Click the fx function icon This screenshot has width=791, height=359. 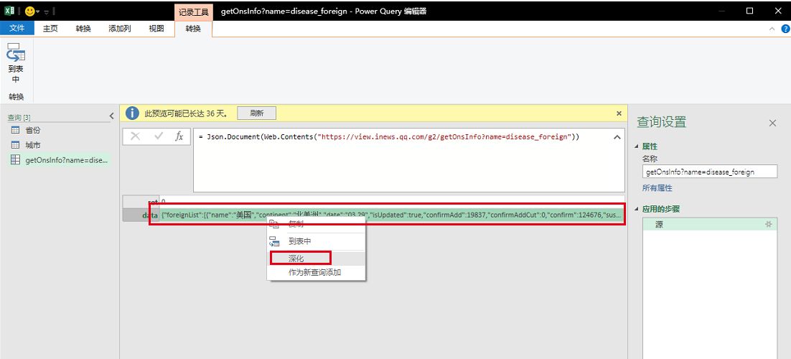pos(179,136)
